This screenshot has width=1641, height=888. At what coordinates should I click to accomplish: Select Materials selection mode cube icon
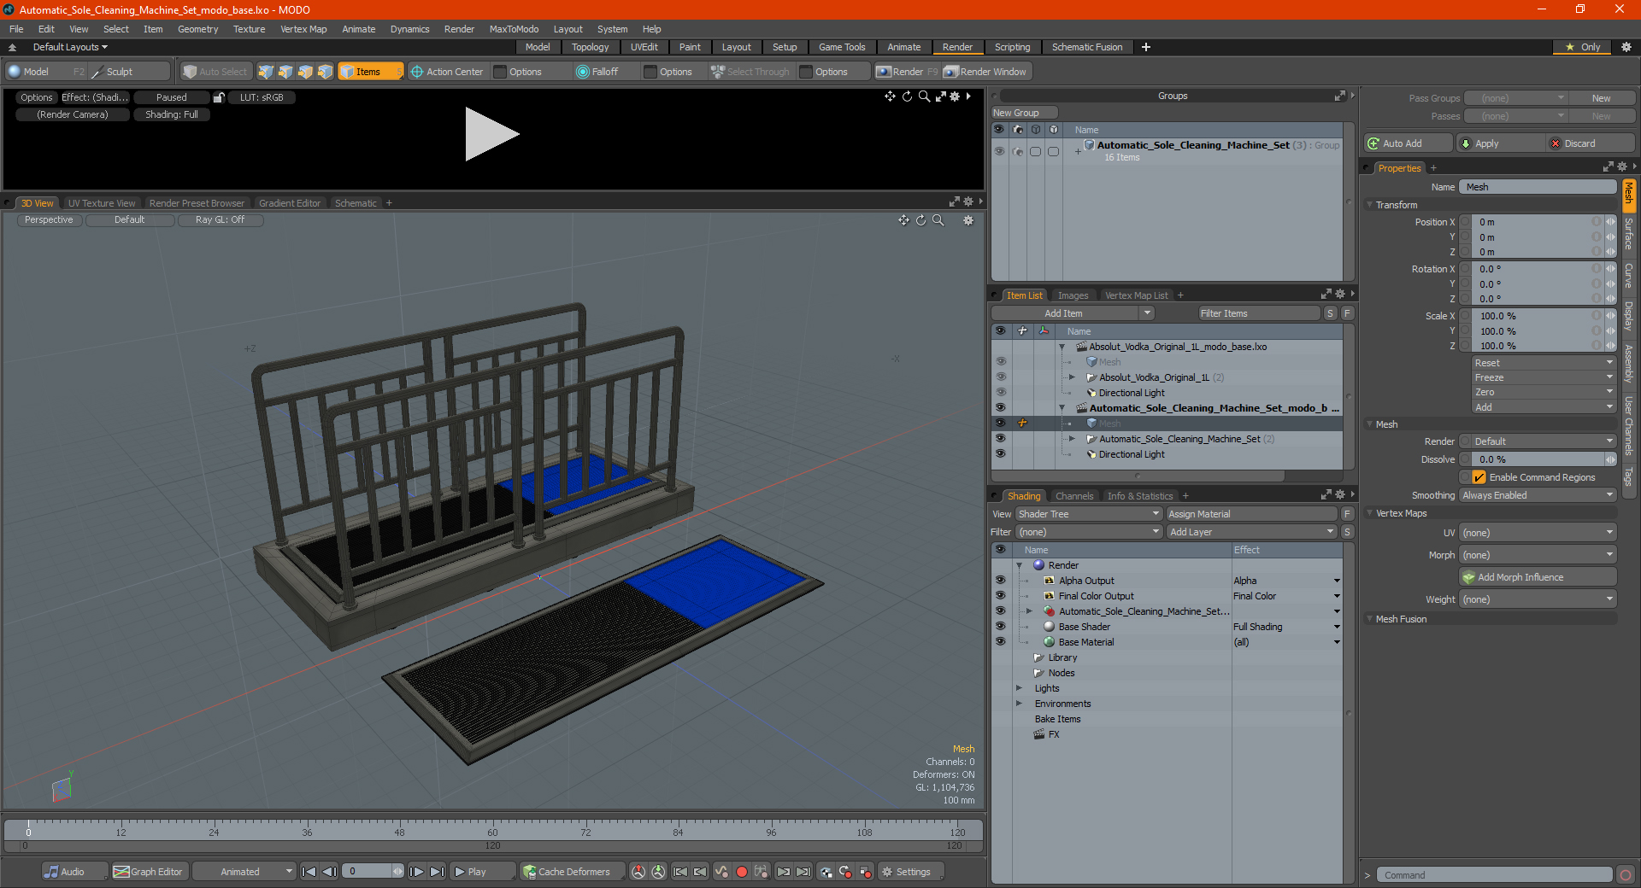click(x=325, y=72)
